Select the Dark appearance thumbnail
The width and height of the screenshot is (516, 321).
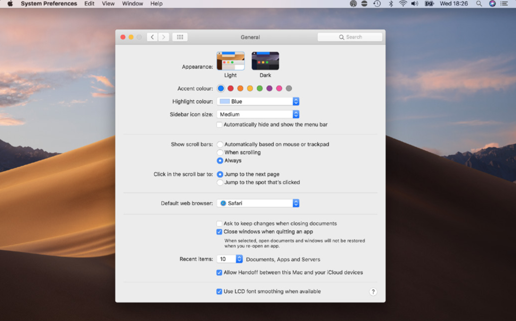tap(265, 61)
